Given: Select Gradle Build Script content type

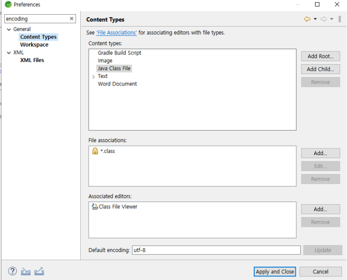Looking at the screenshot, I should click(119, 53).
